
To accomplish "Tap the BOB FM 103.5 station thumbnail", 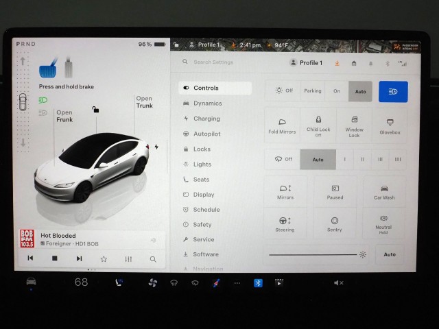I will (x=27, y=239).
